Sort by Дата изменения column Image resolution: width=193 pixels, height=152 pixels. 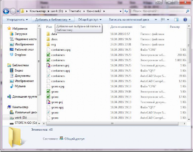pyautogui.click(x=121, y=27)
